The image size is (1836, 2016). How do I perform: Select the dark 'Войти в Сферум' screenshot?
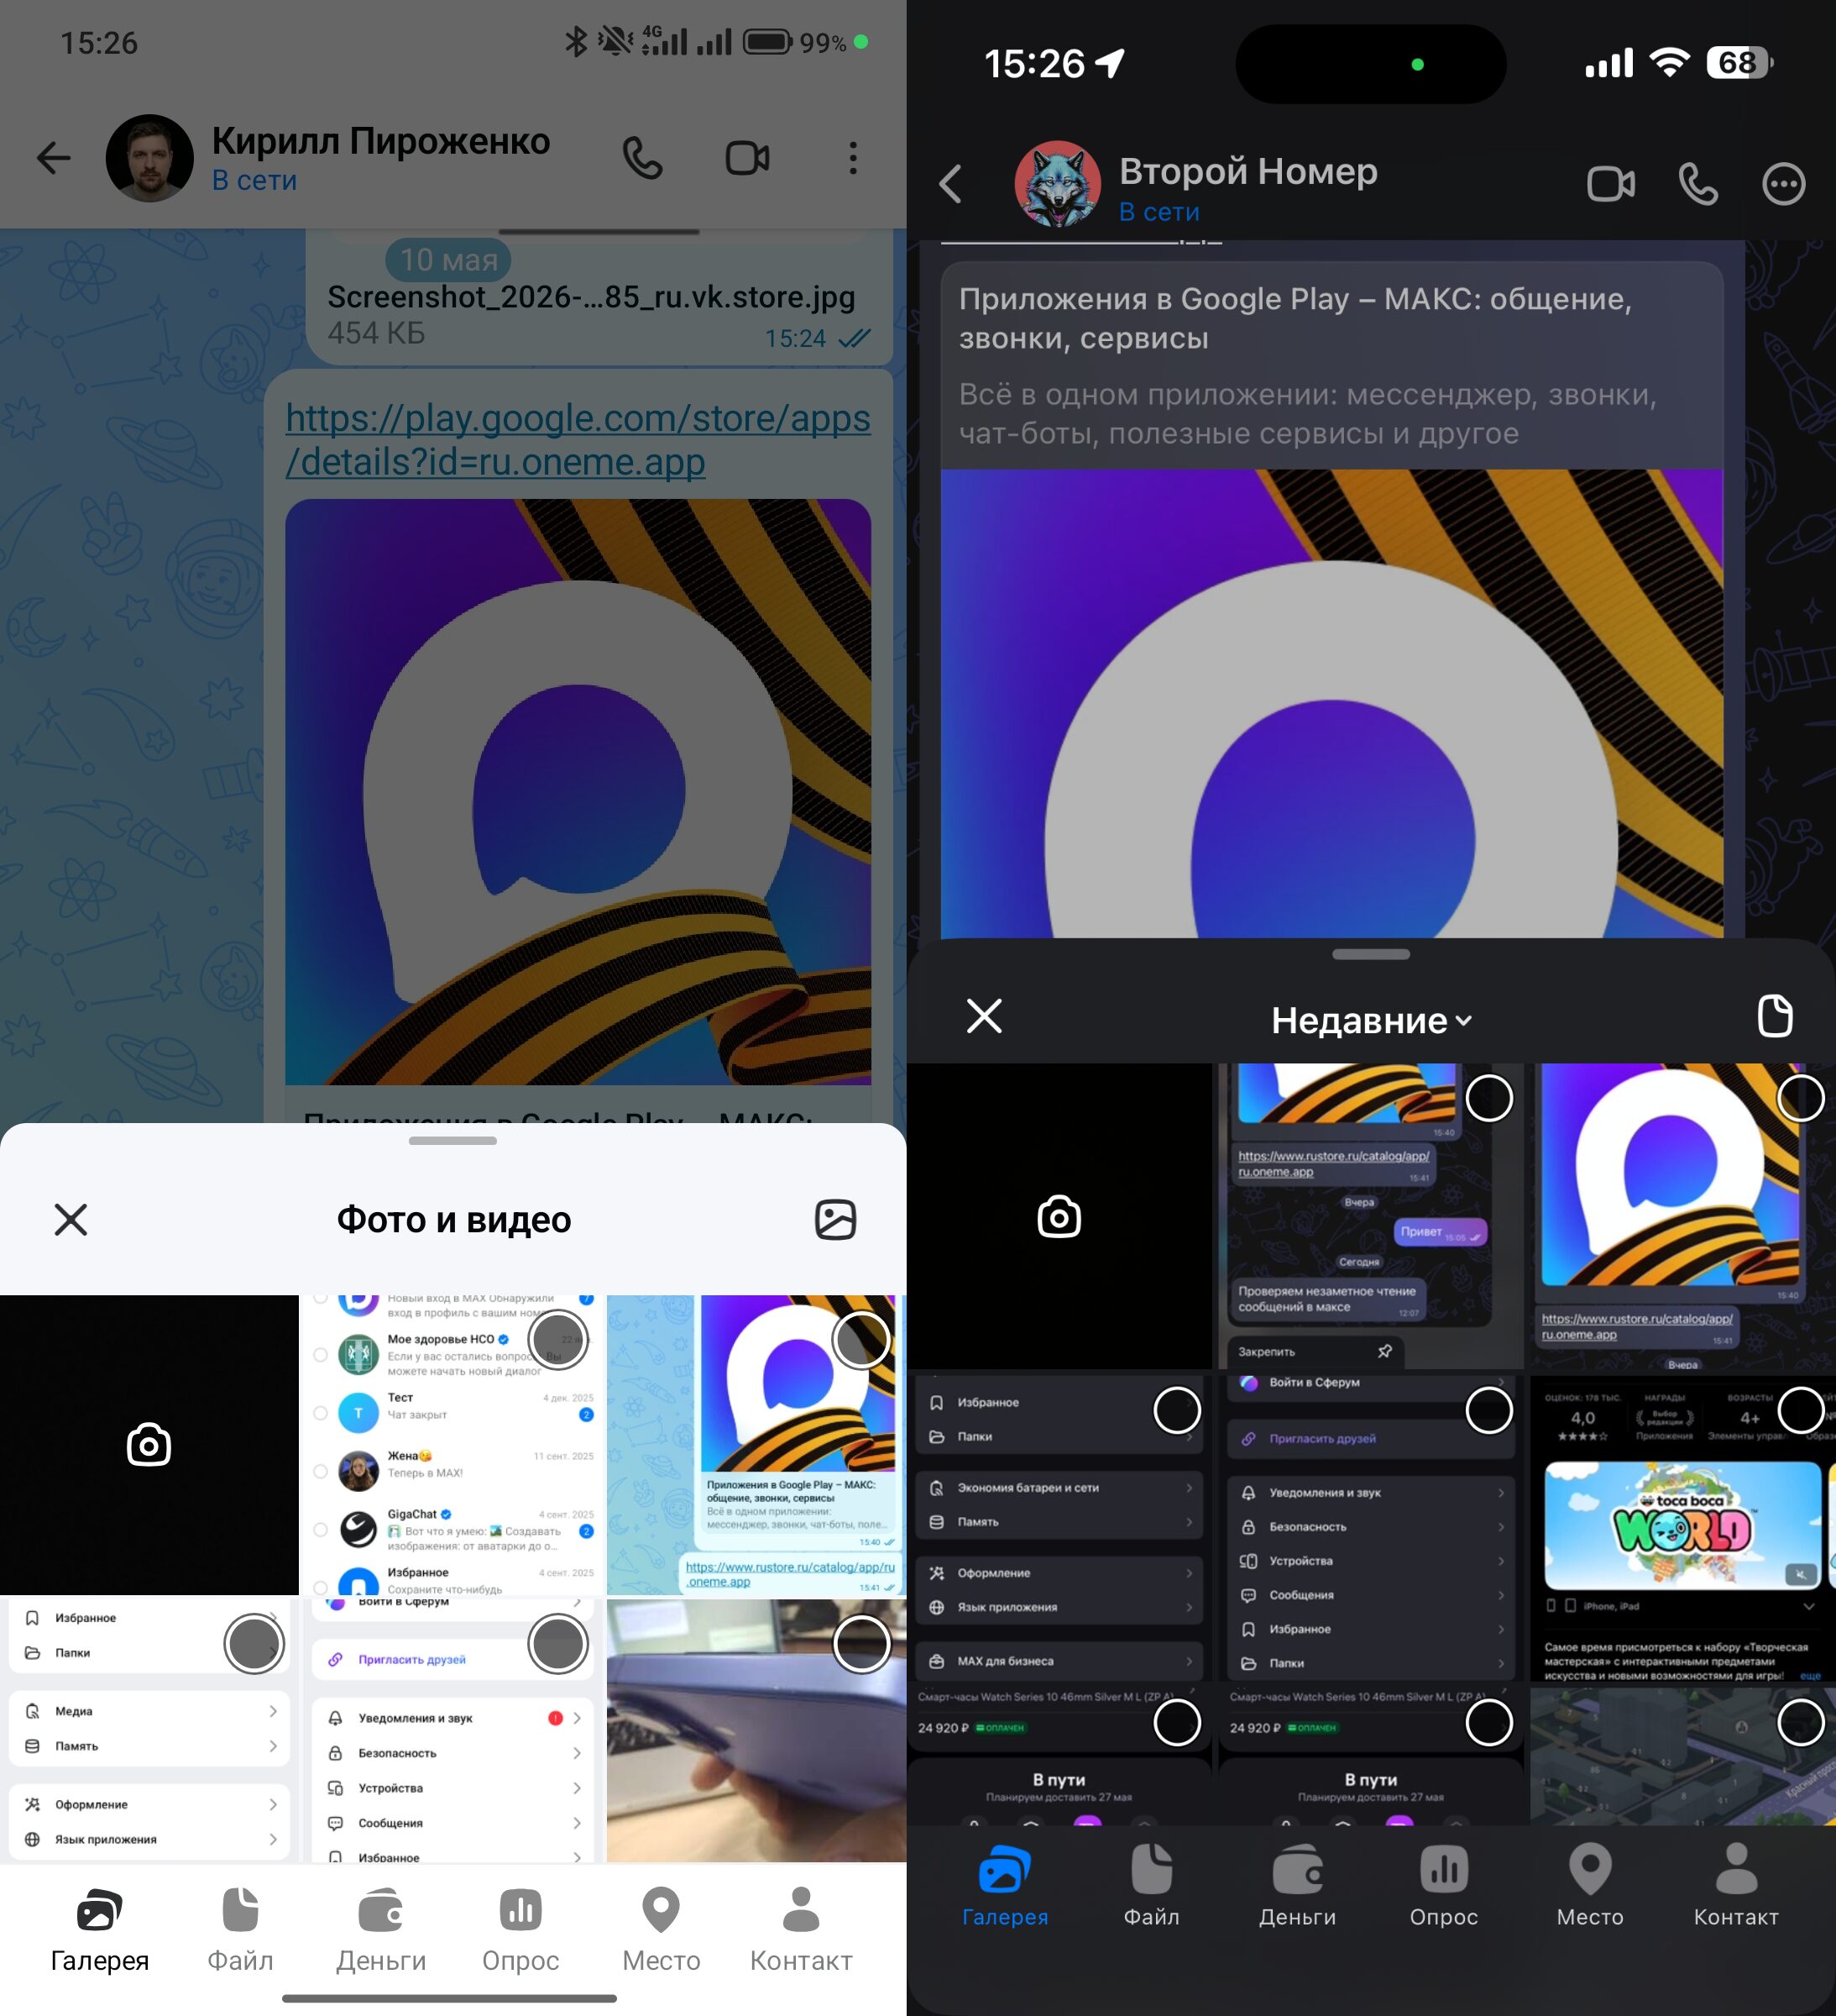point(1489,1410)
